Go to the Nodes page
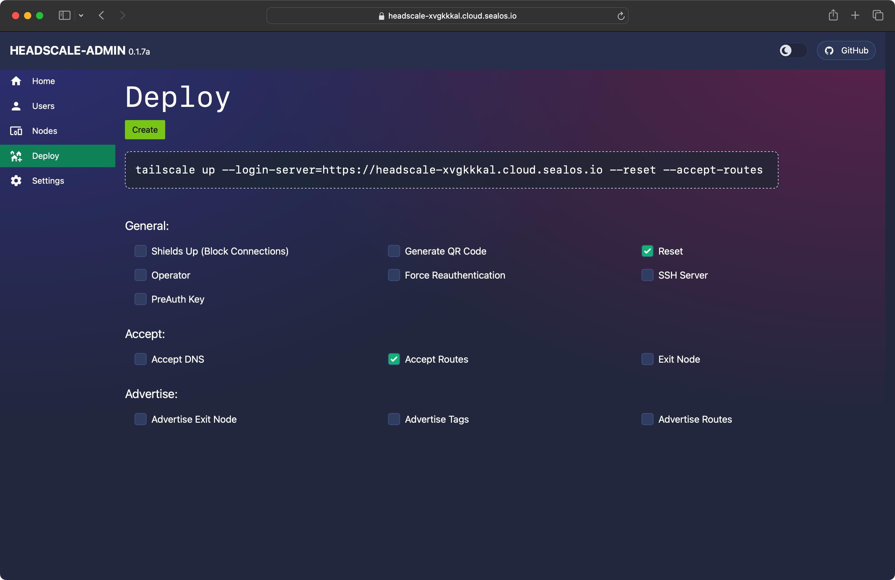The height and width of the screenshot is (580, 895). pos(44,131)
